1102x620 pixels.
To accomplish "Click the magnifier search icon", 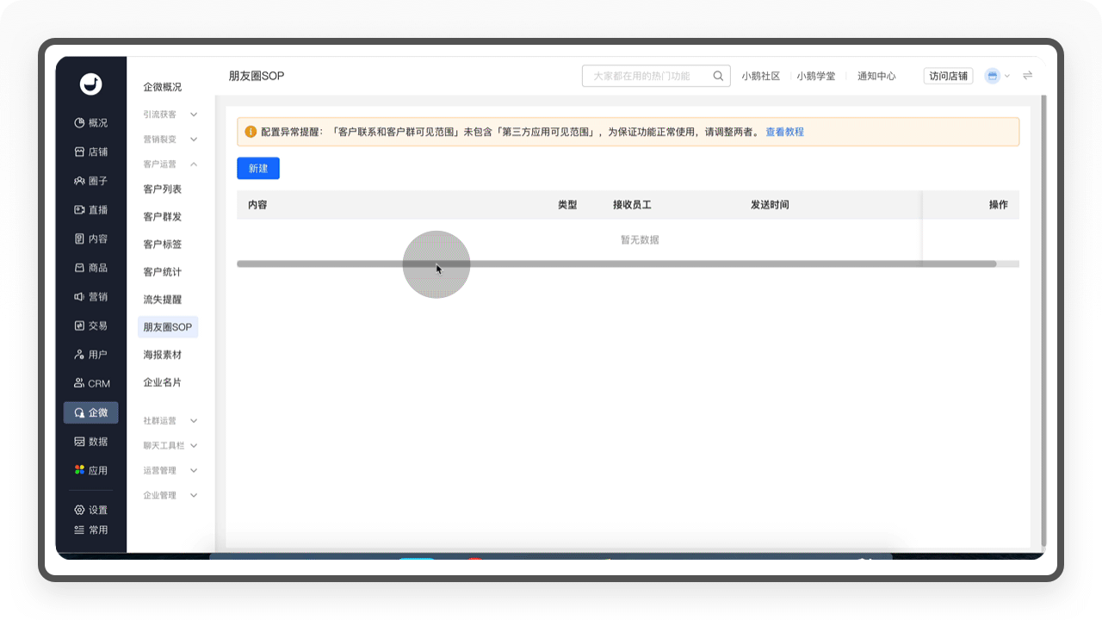I will coord(718,76).
